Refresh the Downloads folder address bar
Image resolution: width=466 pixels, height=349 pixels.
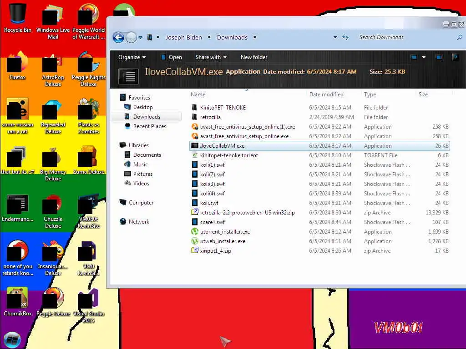coord(345,37)
